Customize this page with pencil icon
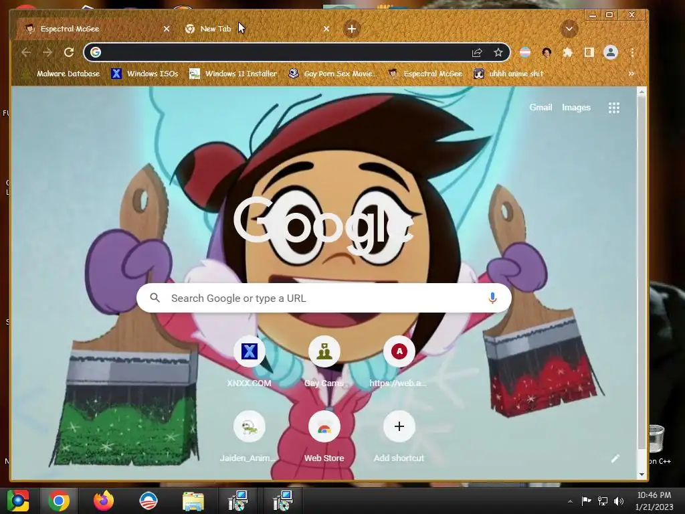This screenshot has height=514, width=685. 615,458
